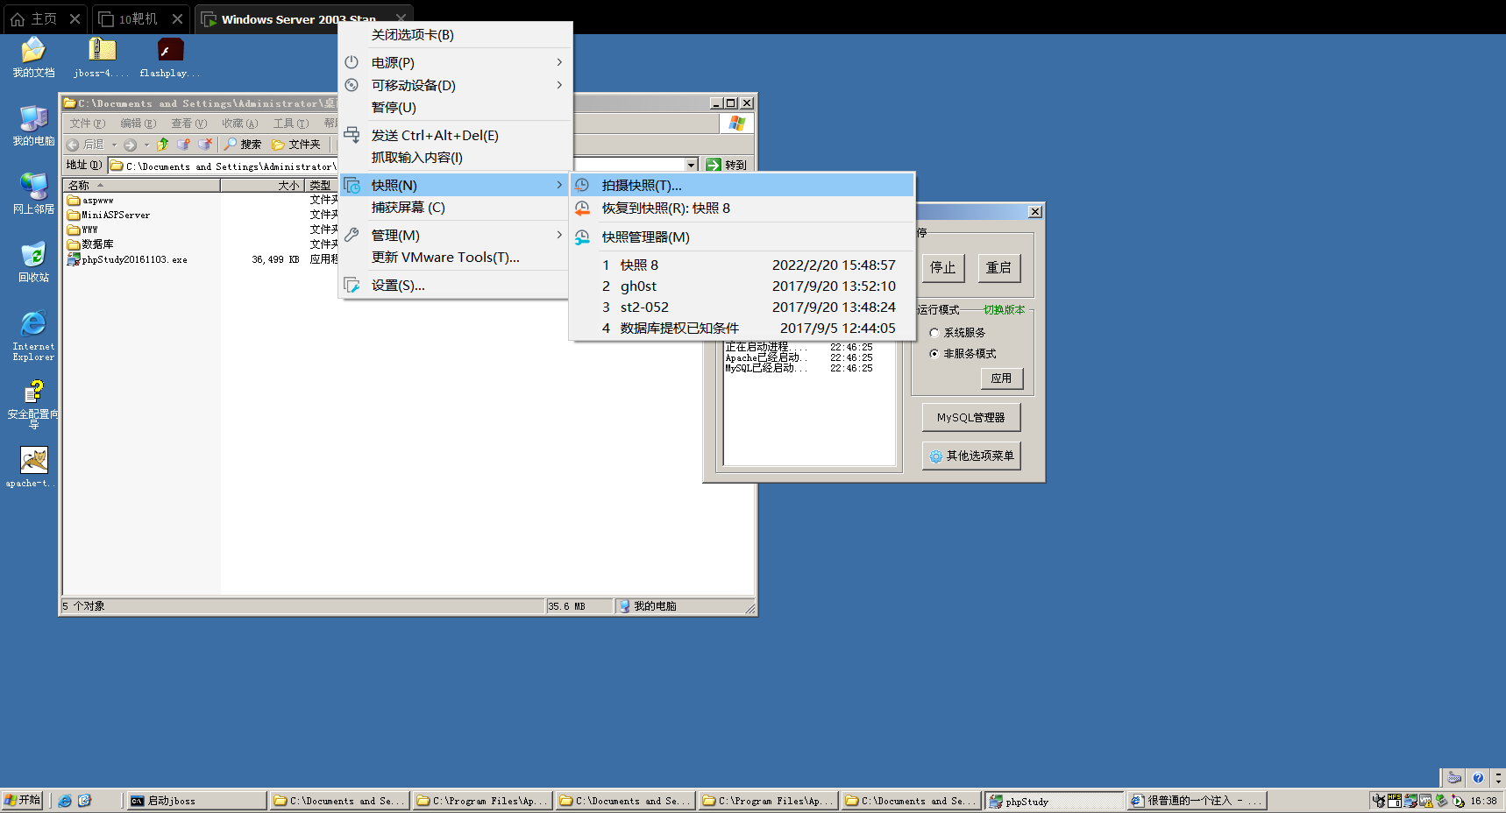Choose 恢复到快照(R): 快照 8 entry
This screenshot has height=813, width=1506.
click(742, 209)
